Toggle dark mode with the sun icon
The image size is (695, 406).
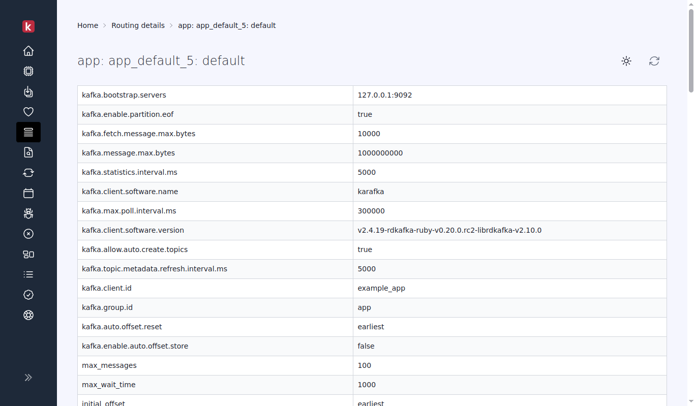[x=626, y=61]
